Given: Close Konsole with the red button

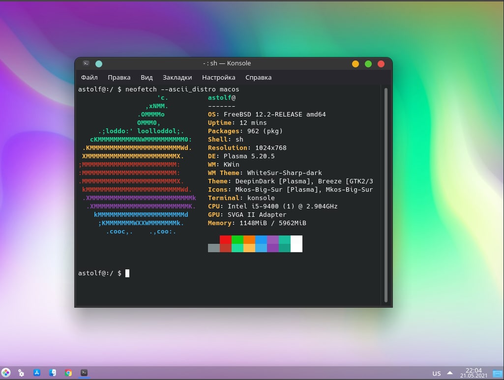Looking at the screenshot, I should [381, 64].
